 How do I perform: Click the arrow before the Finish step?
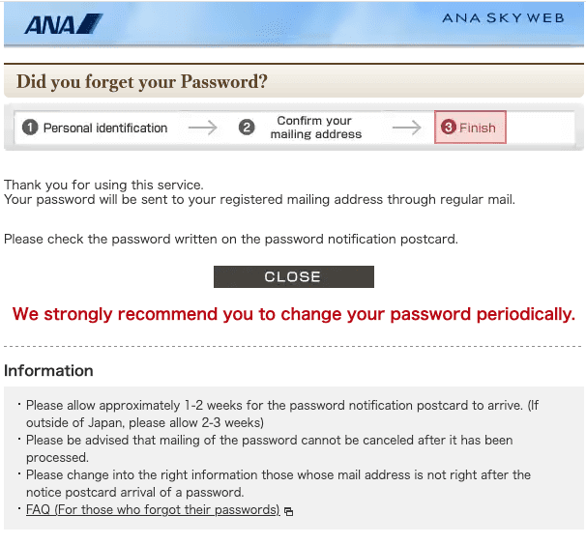click(407, 129)
